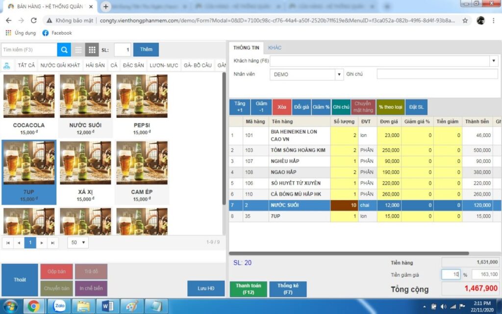
Task: Select the XÁ XỊ product thumbnail
Action: [x=85, y=163]
